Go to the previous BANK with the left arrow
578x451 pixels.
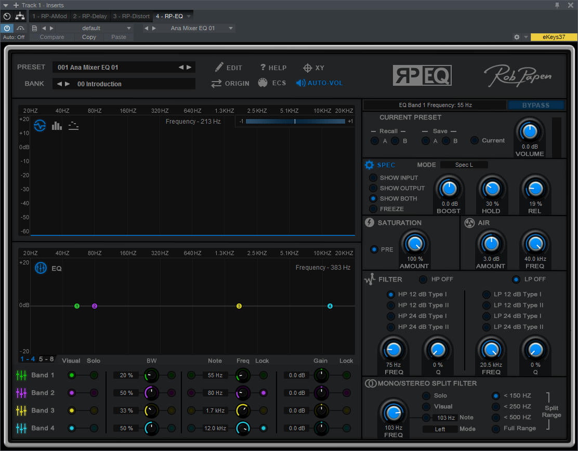pos(59,84)
